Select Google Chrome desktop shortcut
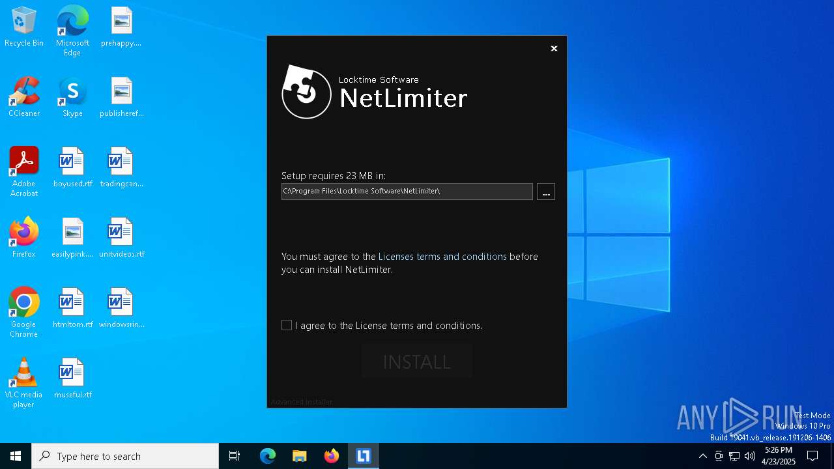 click(24, 313)
